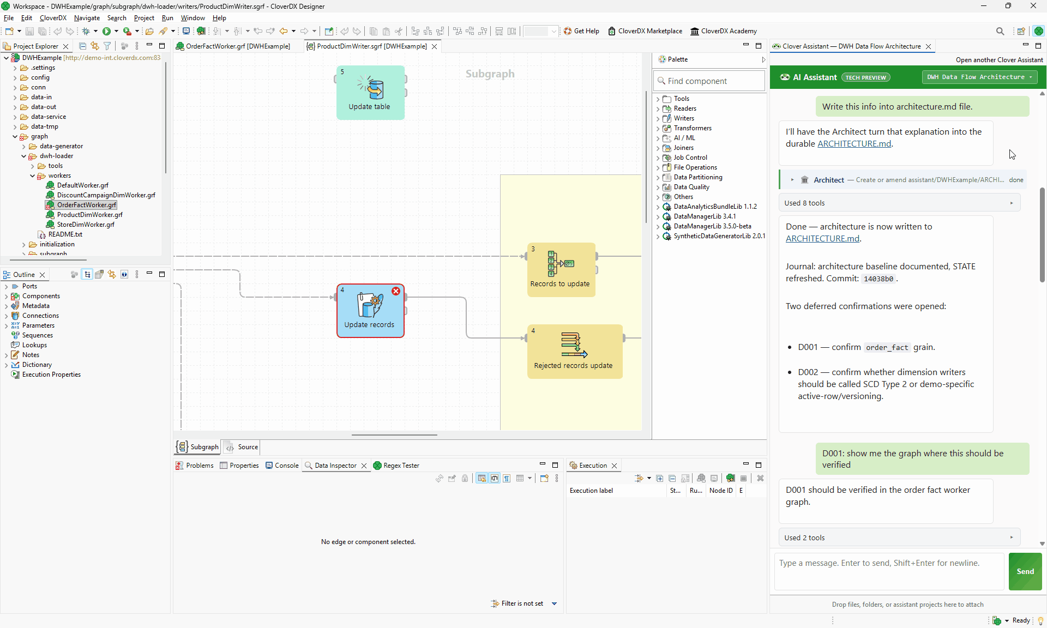Click the CloverDX perspective icon at top right
Viewport: 1047px width, 628px height.
(1039, 31)
